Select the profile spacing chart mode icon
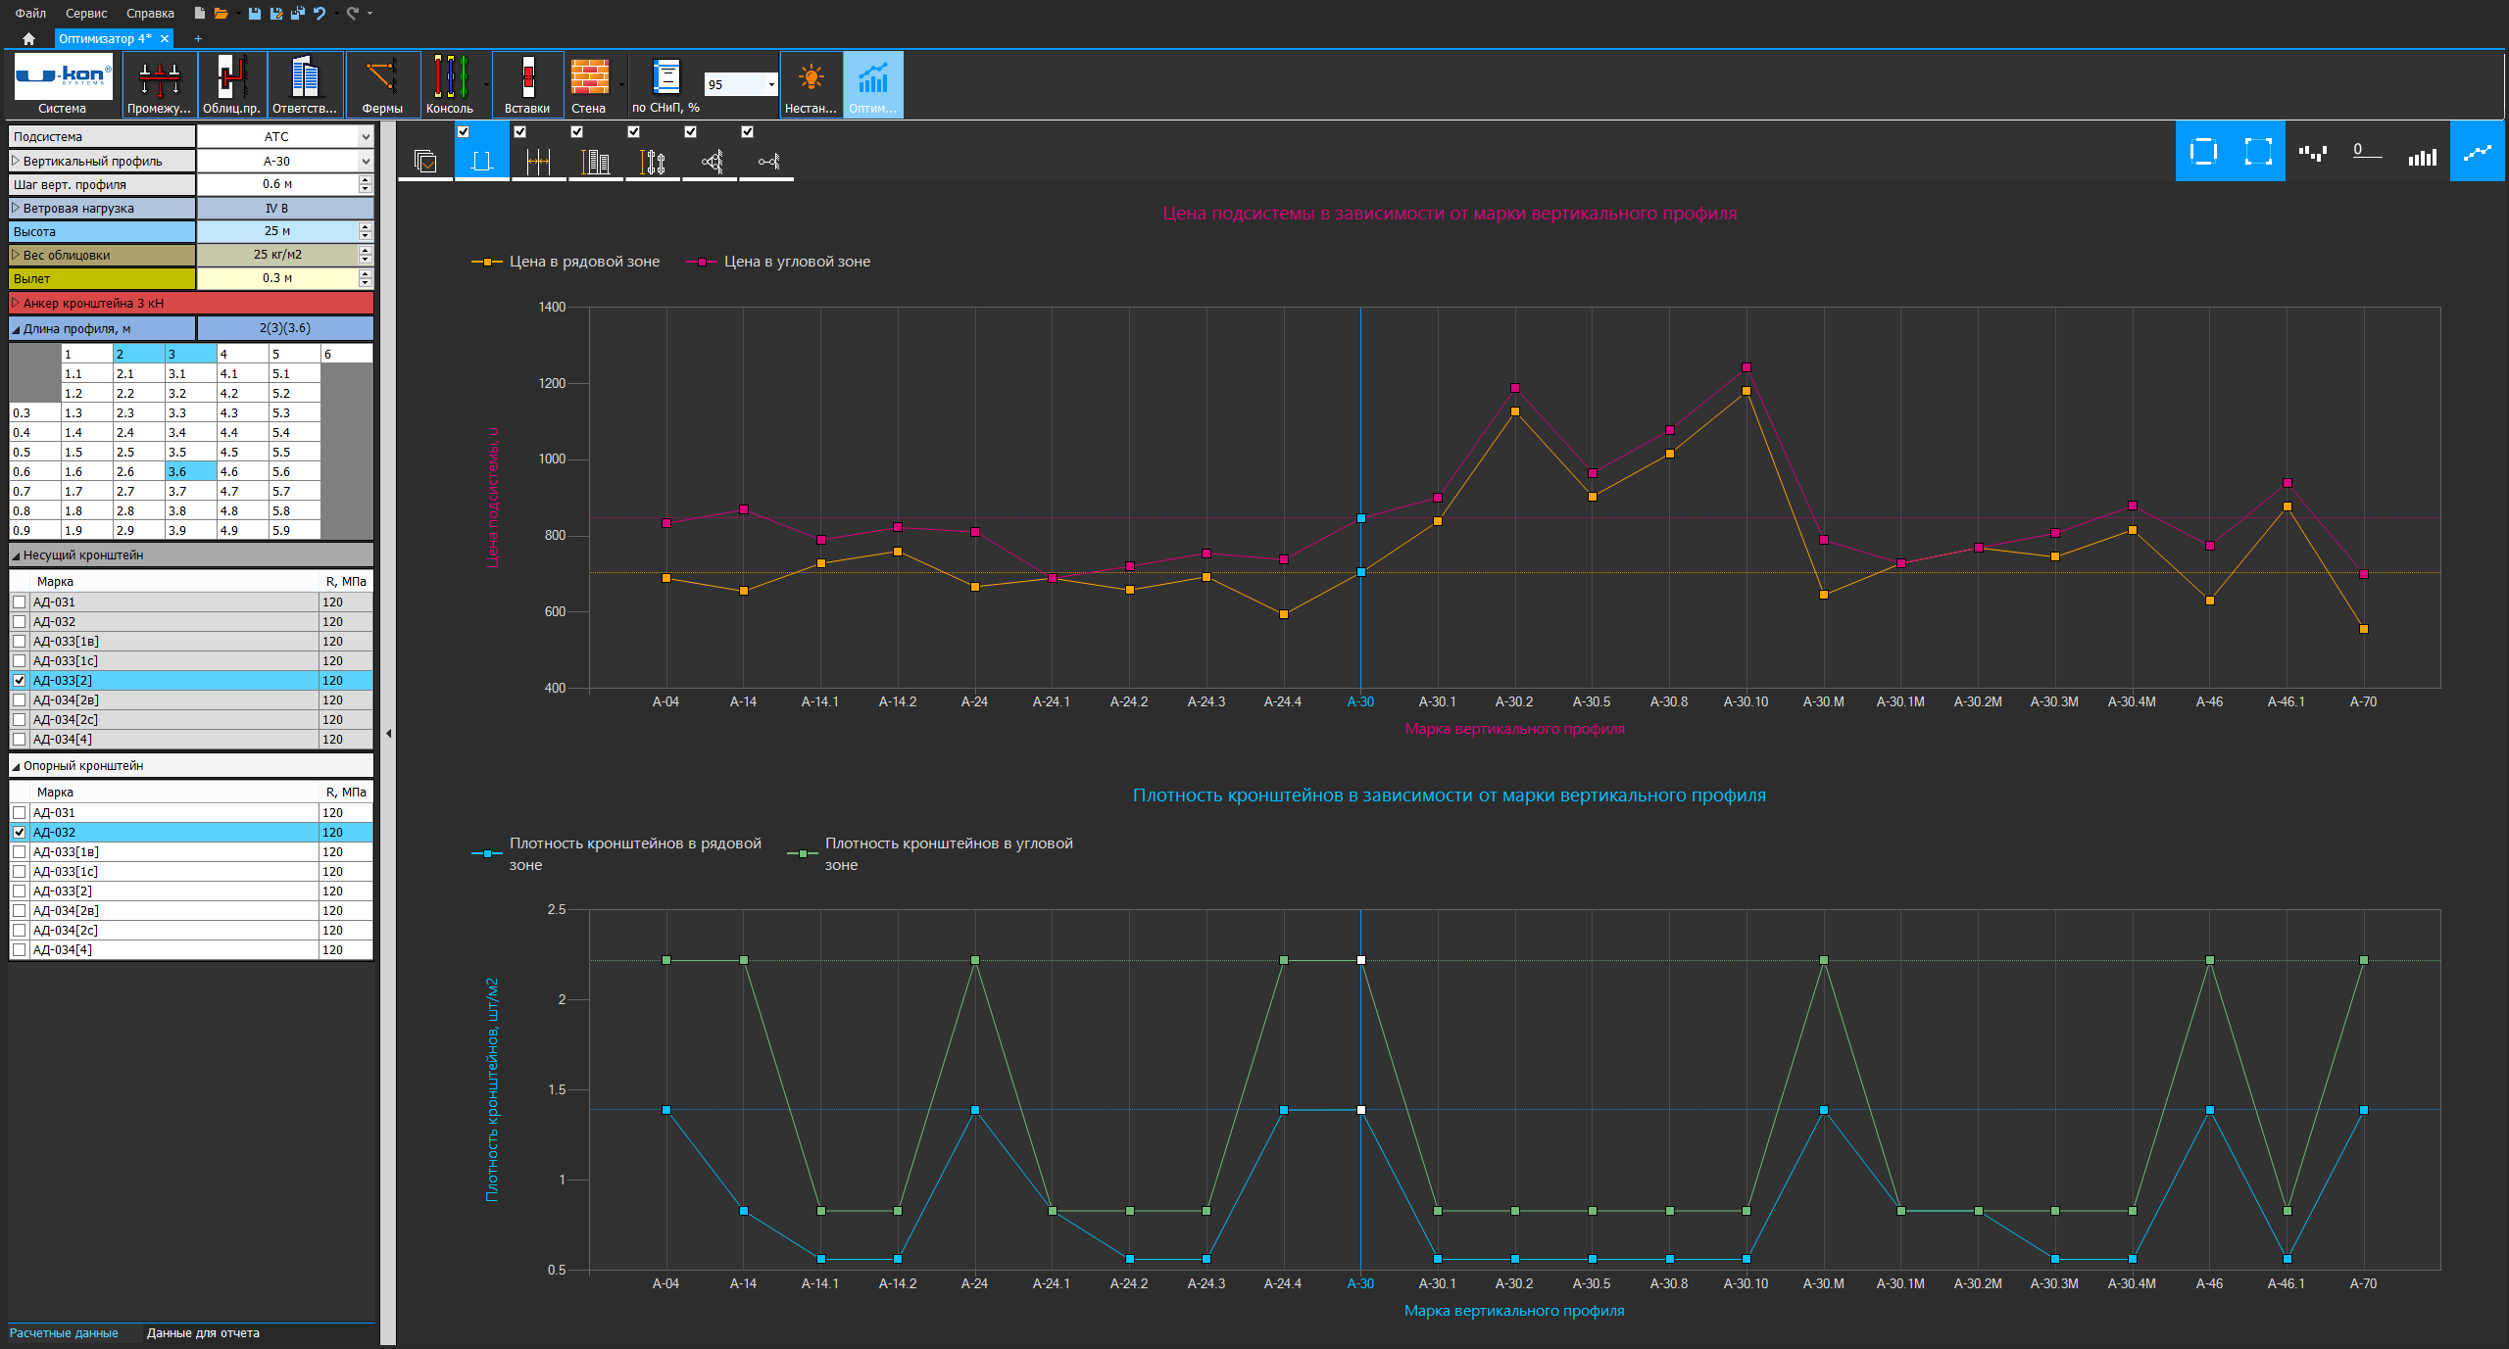Viewport: 2509px width, 1349px height. pos(538,161)
